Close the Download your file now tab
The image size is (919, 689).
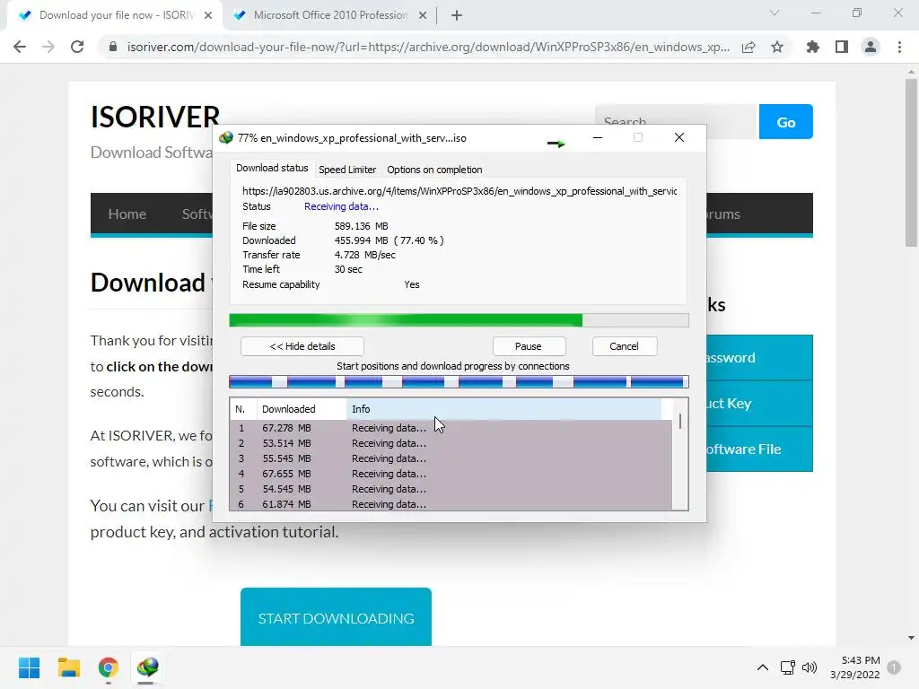(x=208, y=15)
